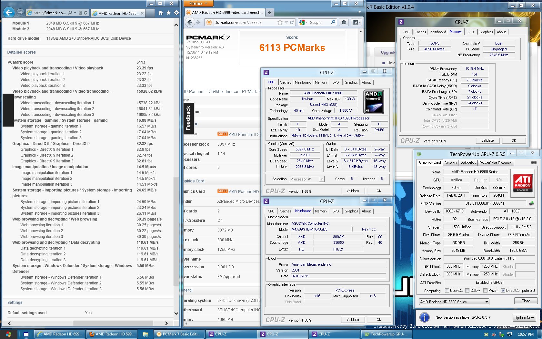This screenshot has height=339, width=542.
Task: Click GET IT badge beside AMD Phenom II
Action: pos(223,134)
